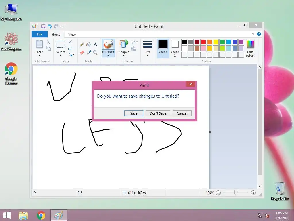
Task: Pick the yellow color swatch
Action: pos(216,42)
